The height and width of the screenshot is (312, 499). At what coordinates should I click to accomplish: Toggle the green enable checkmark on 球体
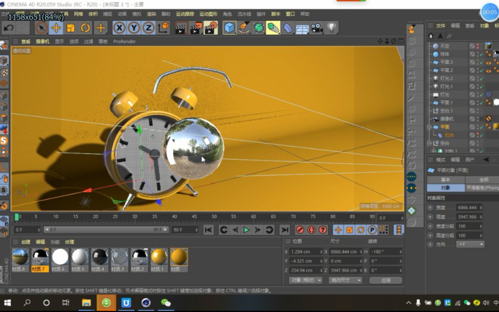point(480,54)
